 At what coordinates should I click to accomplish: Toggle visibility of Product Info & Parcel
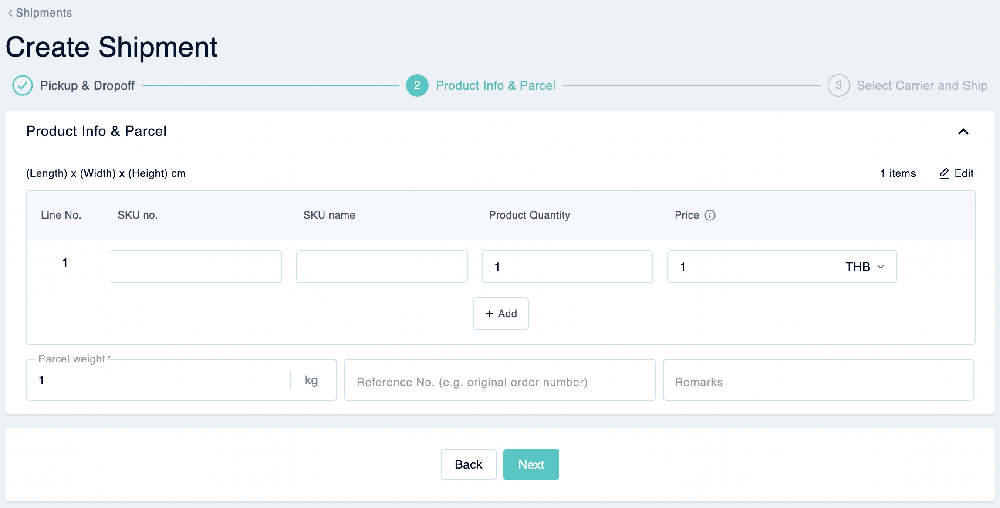pyautogui.click(x=966, y=131)
